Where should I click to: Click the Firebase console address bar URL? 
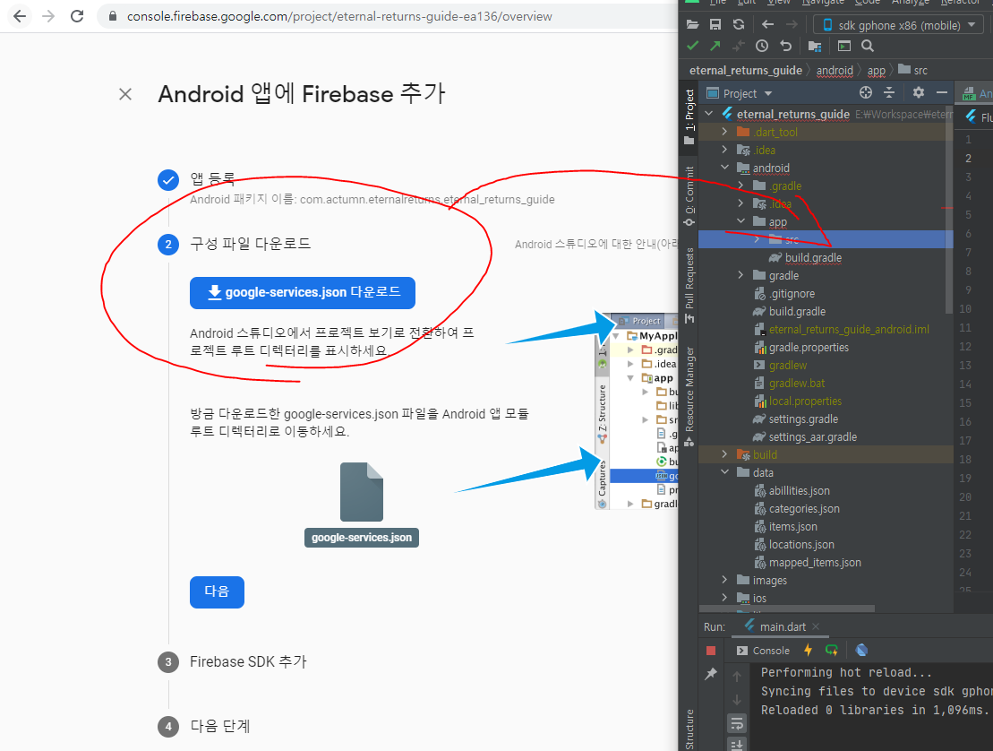click(339, 16)
